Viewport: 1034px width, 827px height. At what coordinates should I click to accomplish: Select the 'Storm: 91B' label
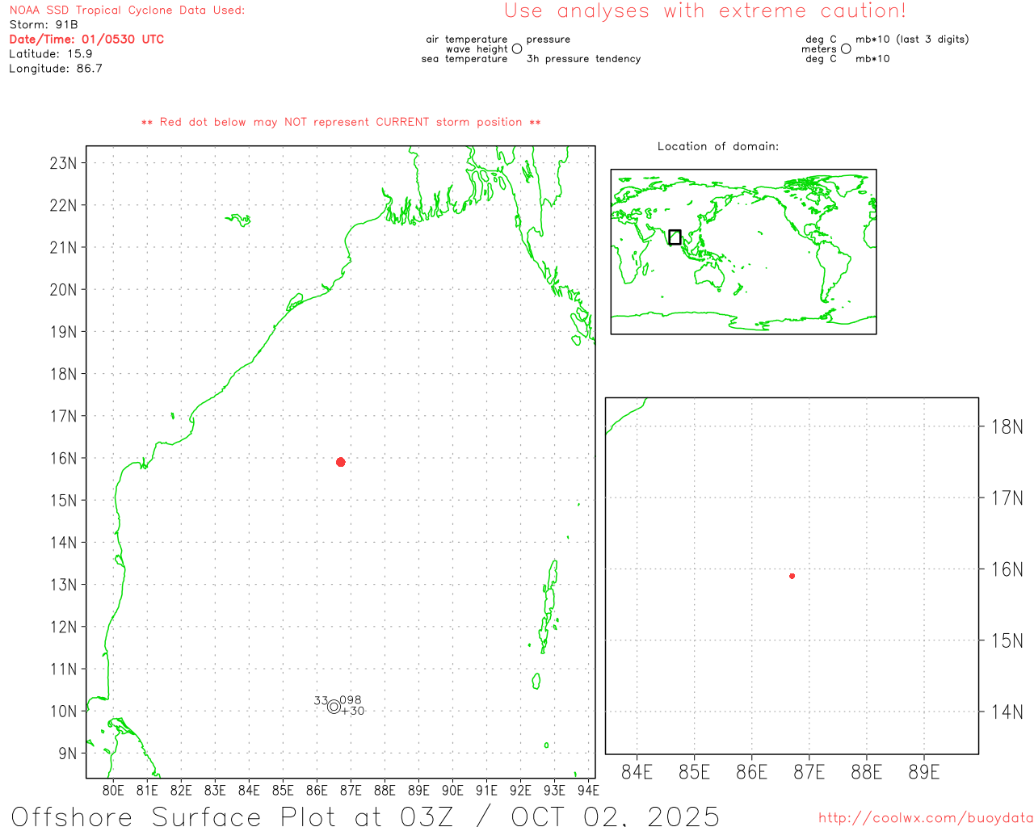[x=44, y=24]
